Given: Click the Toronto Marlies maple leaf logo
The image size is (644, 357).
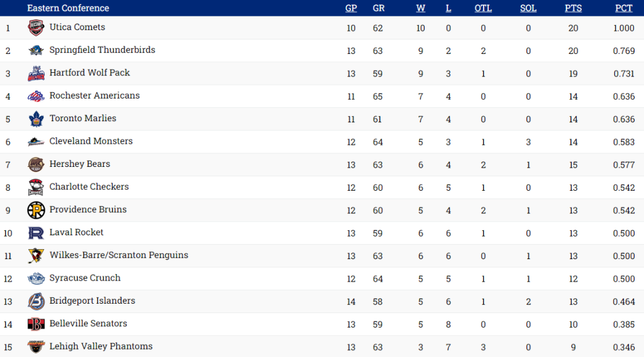Looking at the screenshot, I should pyautogui.click(x=36, y=119).
